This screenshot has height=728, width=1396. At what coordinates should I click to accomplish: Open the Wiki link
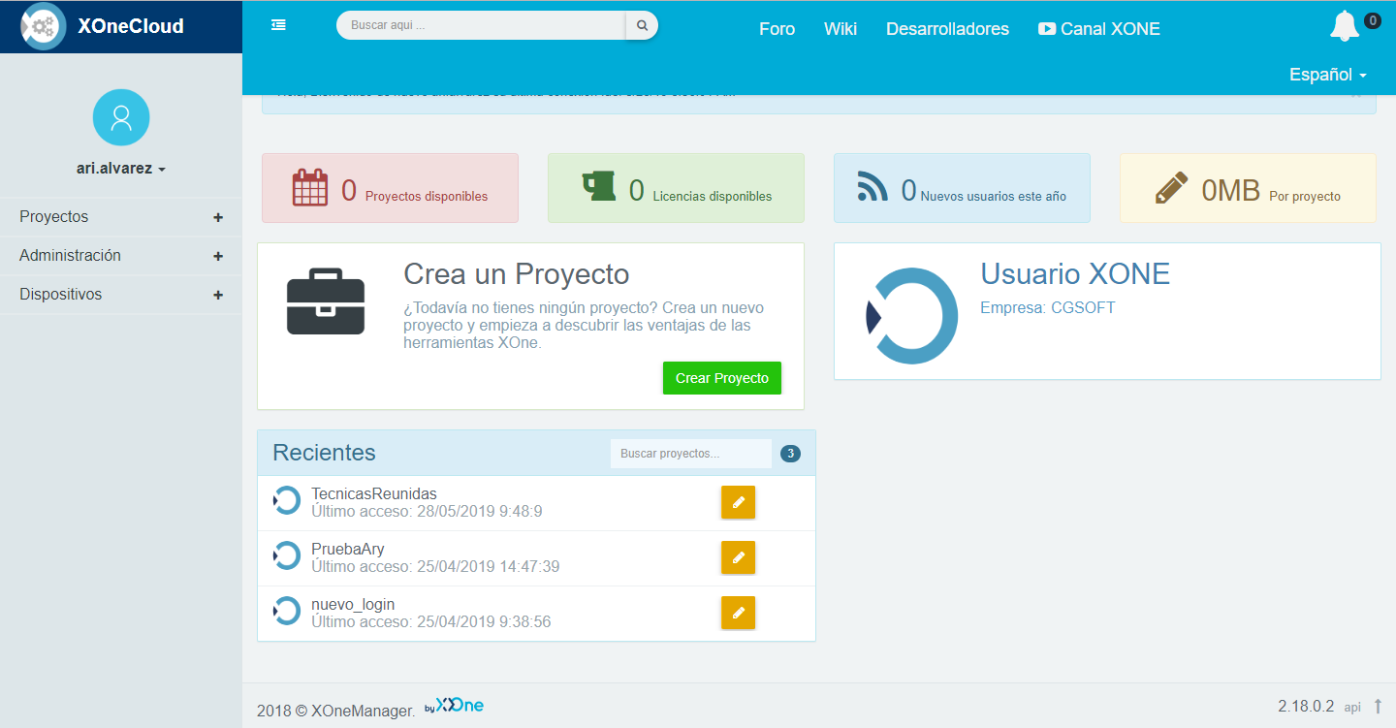(x=841, y=29)
